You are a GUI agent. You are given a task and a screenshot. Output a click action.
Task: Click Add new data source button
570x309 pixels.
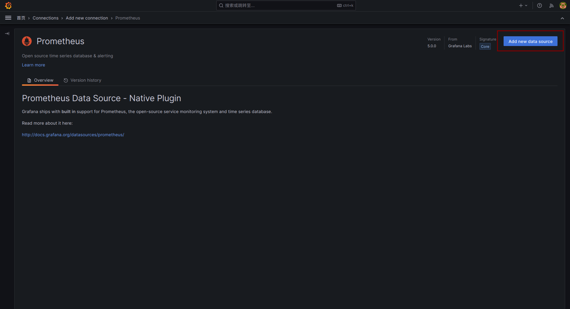tap(530, 41)
